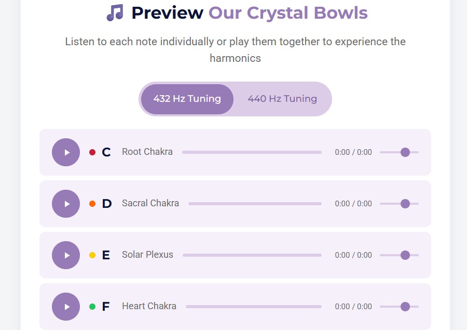
Task: Click the green Heart Chakra dot
Action: pyautogui.click(x=92, y=306)
